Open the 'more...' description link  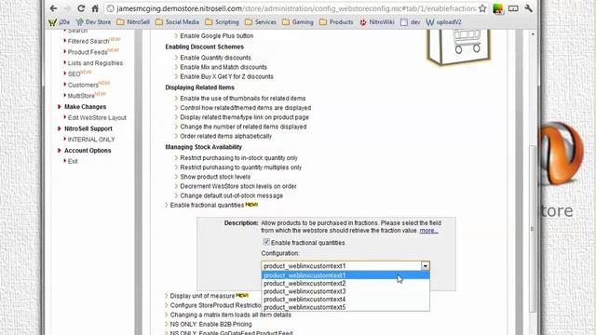428,231
